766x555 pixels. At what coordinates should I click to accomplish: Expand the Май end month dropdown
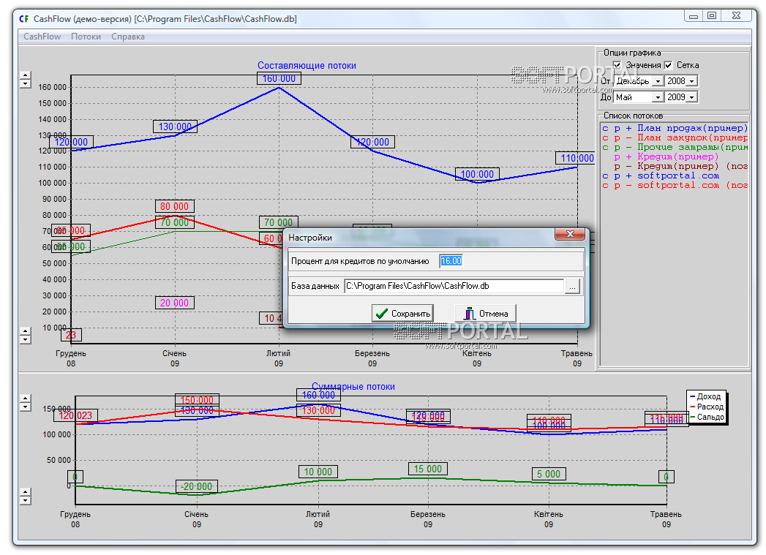[x=657, y=97]
